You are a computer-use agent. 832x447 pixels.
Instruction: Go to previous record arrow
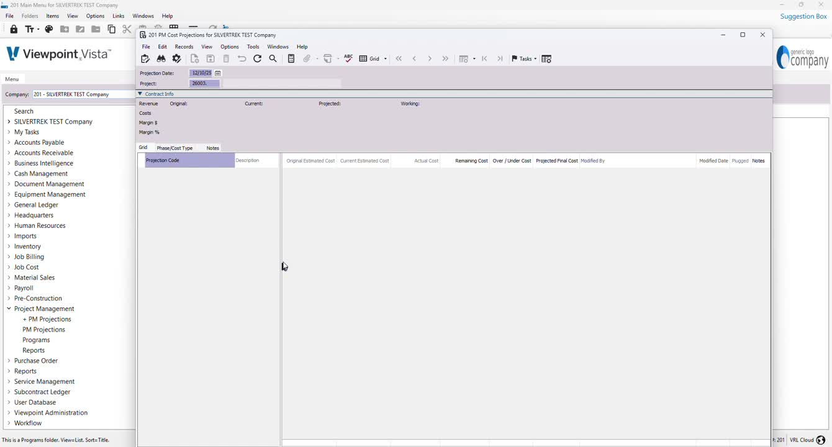414,59
